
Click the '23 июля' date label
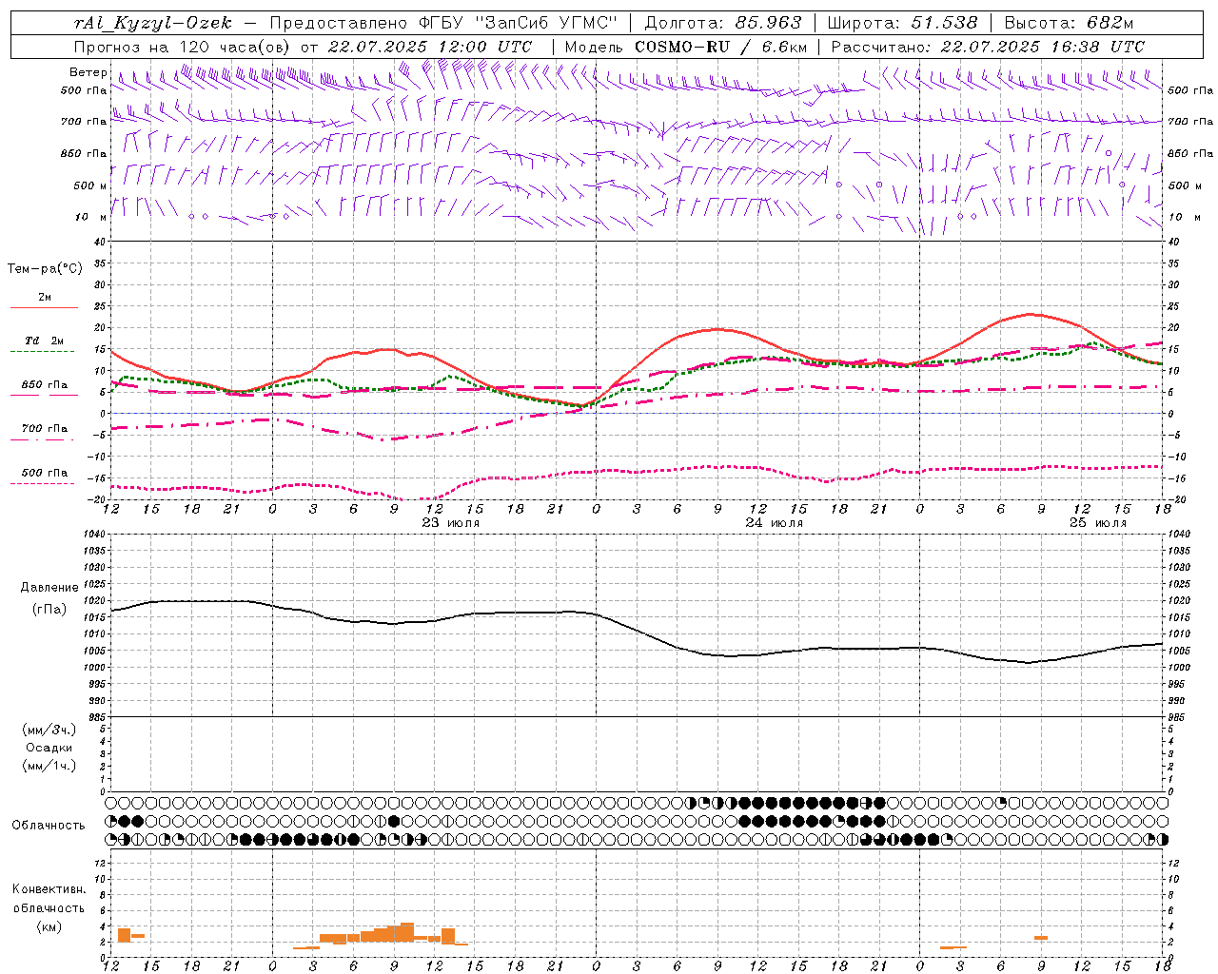click(451, 523)
